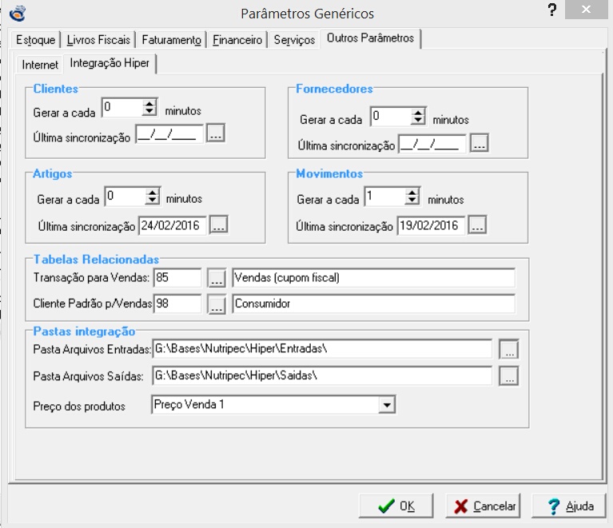Select the Serviços tab
Viewport: 613px width, 528px height.
tap(294, 40)
